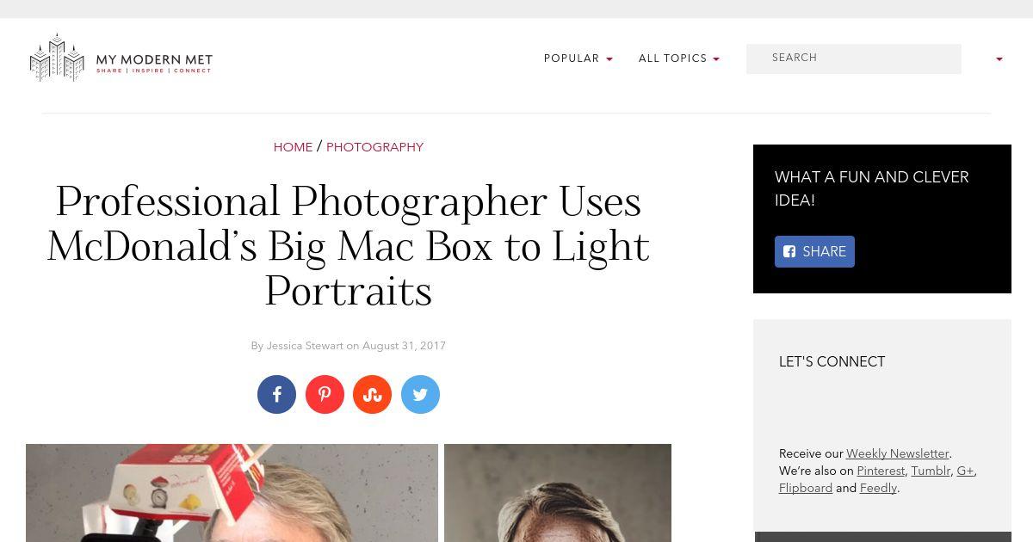Click the My Modern Met building logo
1033x542 pixels.
point(57,58)
